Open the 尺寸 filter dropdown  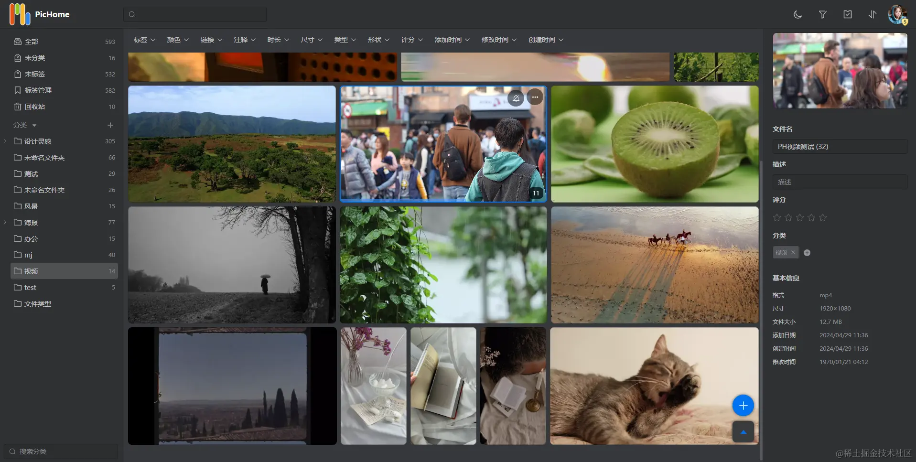click(312, 40)
